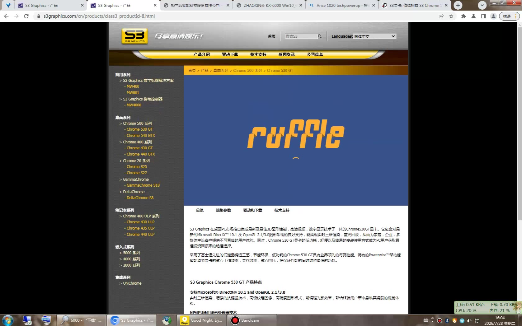
Task: Open a new browser tab
Action: (458, 5)
